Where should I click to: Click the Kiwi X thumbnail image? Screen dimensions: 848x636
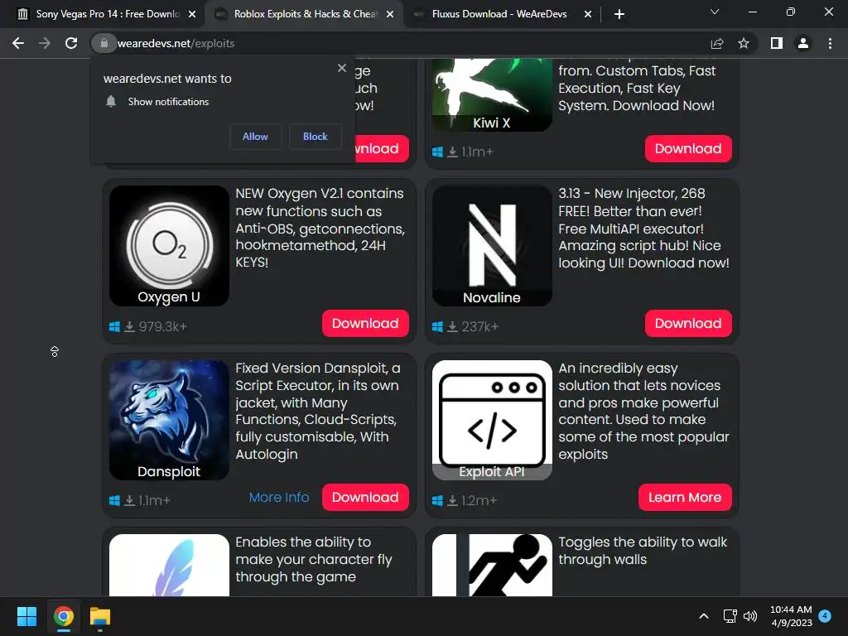[x=492, y=95]
